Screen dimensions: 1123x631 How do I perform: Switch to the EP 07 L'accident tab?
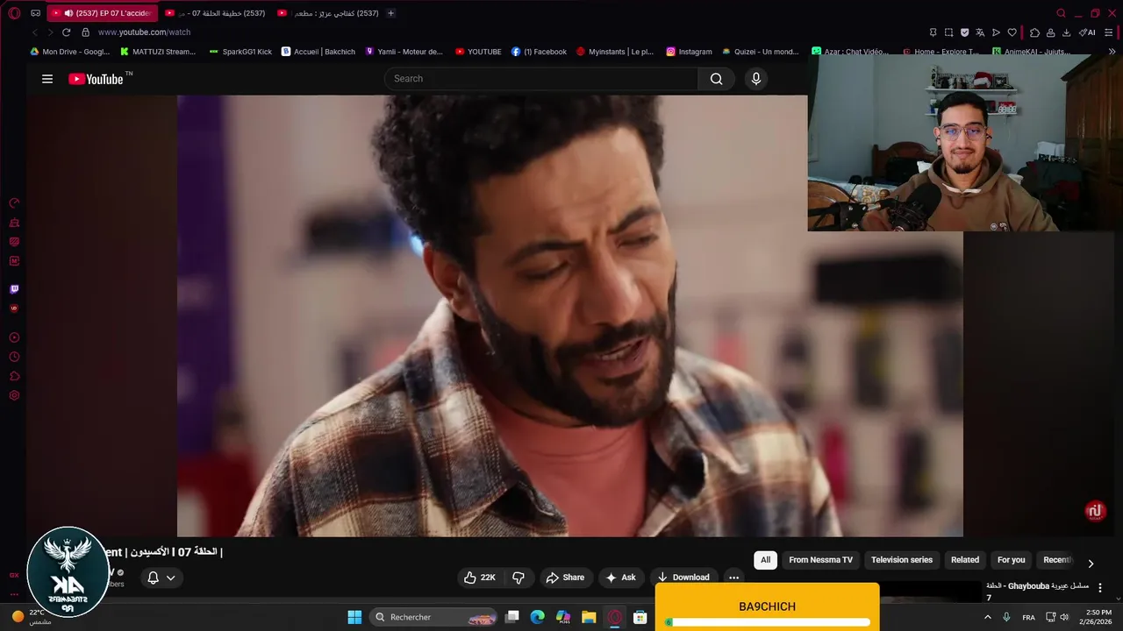coord(103,13)
